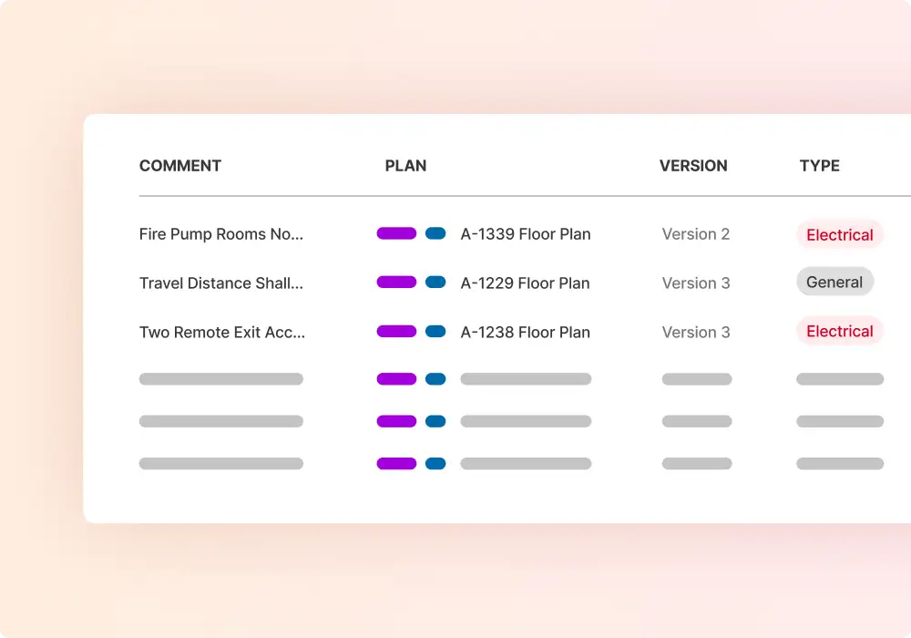Click blue pill beside A-1238 Floor Plan

[435, 332]
